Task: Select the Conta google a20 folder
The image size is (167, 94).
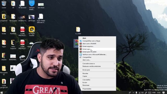Action: point(4,84)
